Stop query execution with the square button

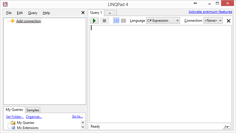105,21
